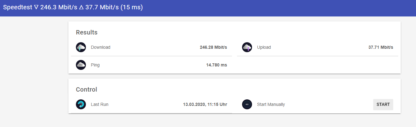Screen dimensions: 416x127
Task: Select the Start Manually label
Action: [x=271, y=105]
